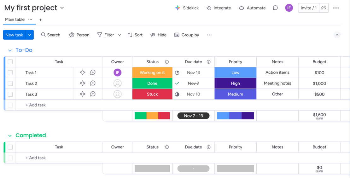Click the red Stuck status cell
The image size is (350, 178).
(x=152, y=94)
